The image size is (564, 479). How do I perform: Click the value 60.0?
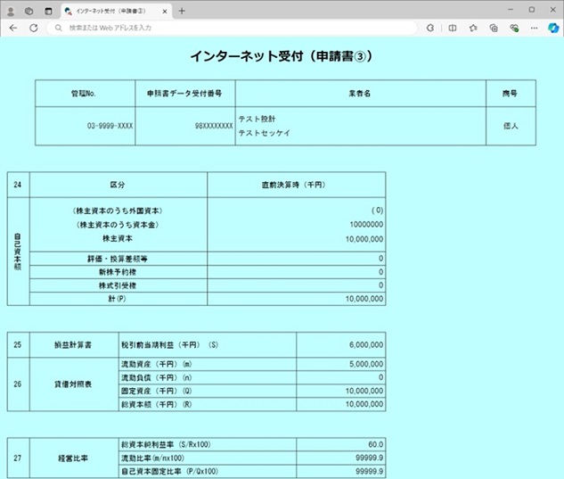(x=375, y=444)
